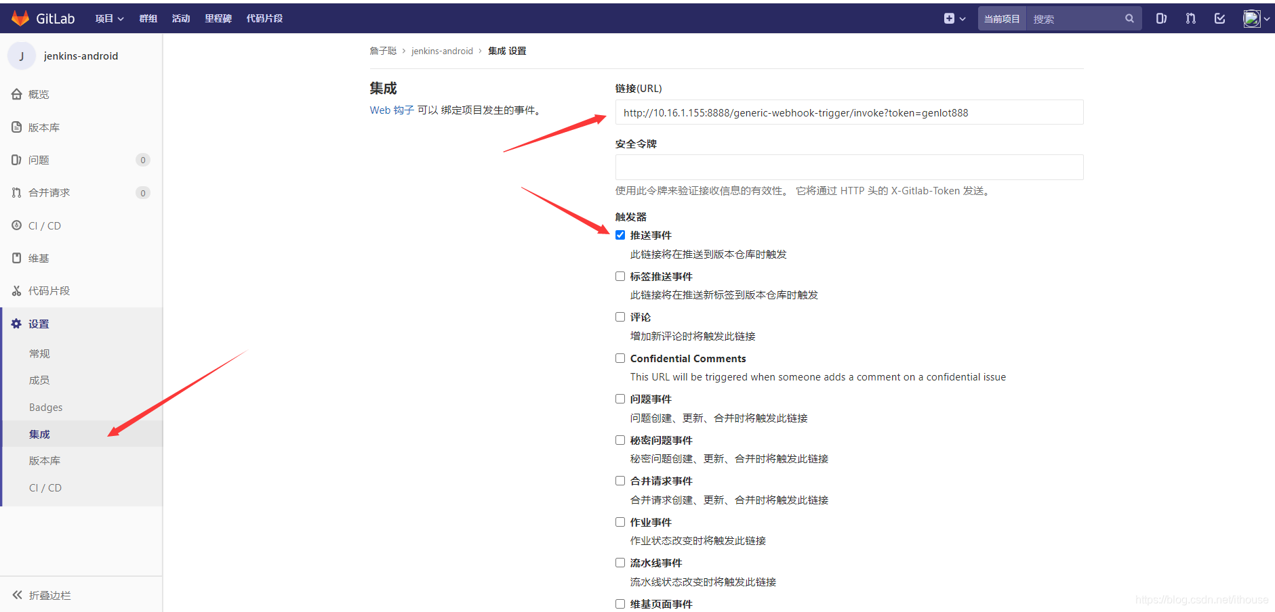Click the 集成 设置 breadcrumb
The image size is (1275, 612).
pyautogui.click(x=507, y=51)
